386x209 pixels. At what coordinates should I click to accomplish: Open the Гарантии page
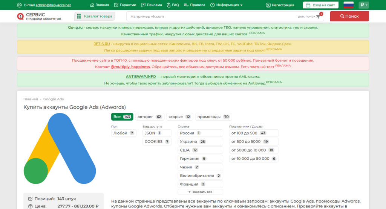[125, 5]
